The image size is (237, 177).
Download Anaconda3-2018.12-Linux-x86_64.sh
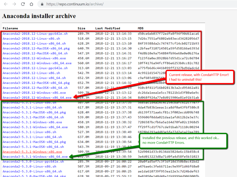tap(34, 78)
